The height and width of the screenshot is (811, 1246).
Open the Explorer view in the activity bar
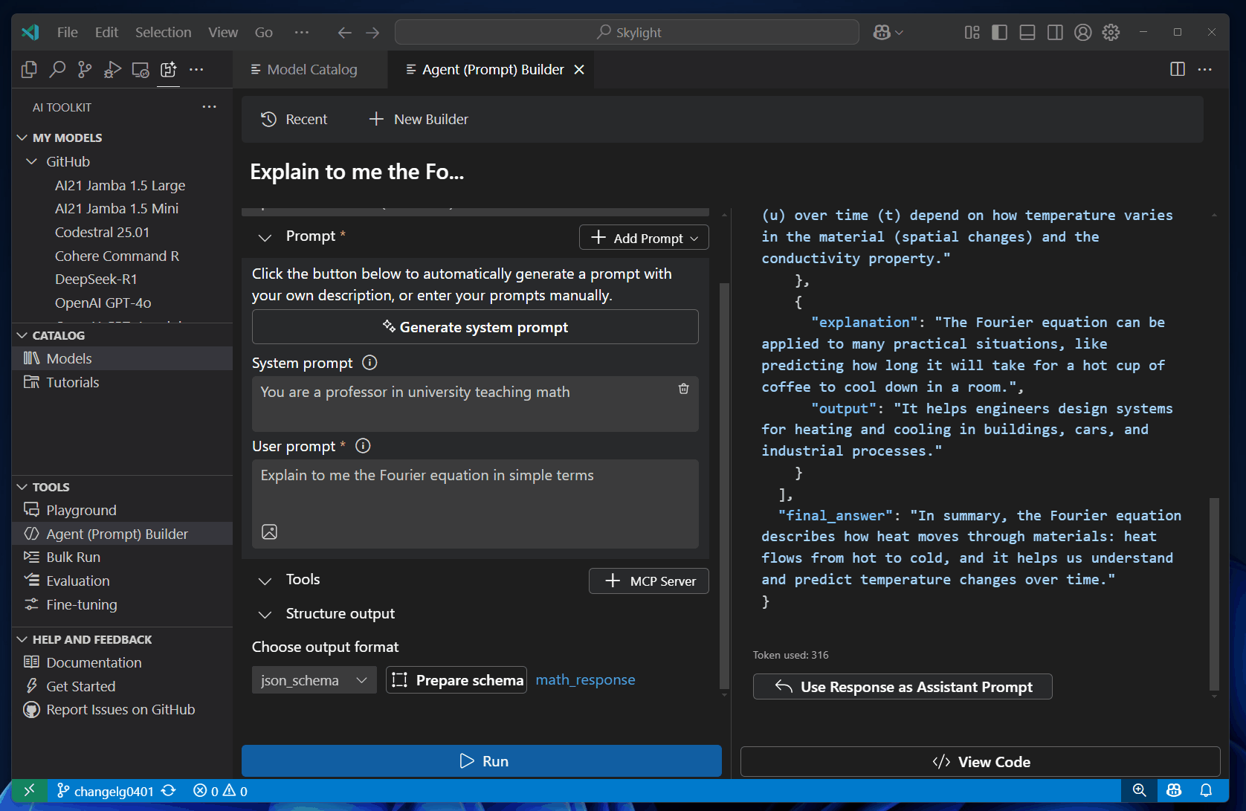[x=29, y=69]
